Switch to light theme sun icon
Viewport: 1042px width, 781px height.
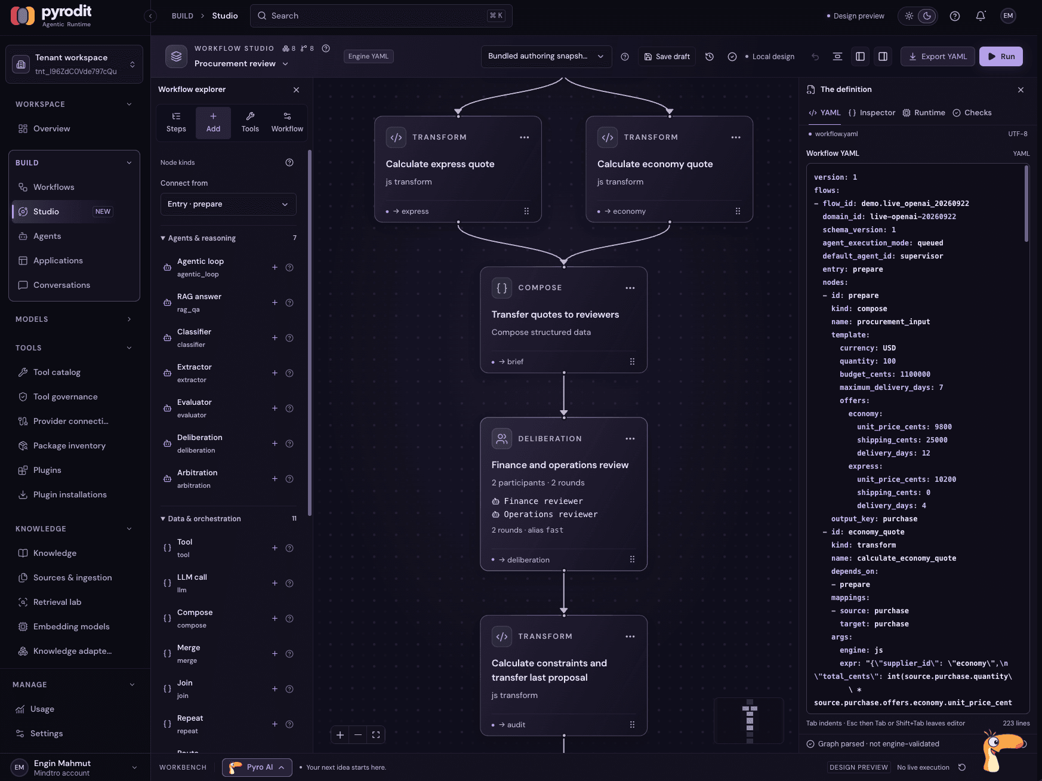(x=909, y=16)
